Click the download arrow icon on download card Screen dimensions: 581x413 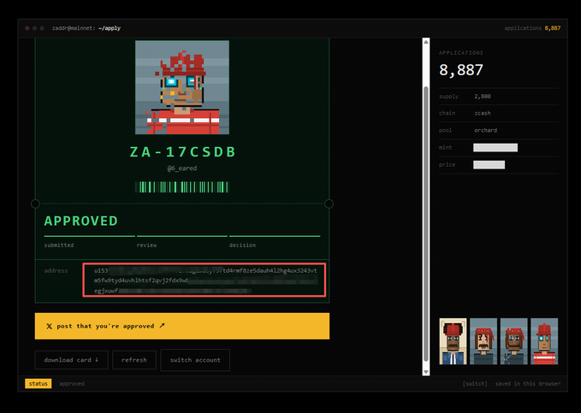tap(97, 360)
